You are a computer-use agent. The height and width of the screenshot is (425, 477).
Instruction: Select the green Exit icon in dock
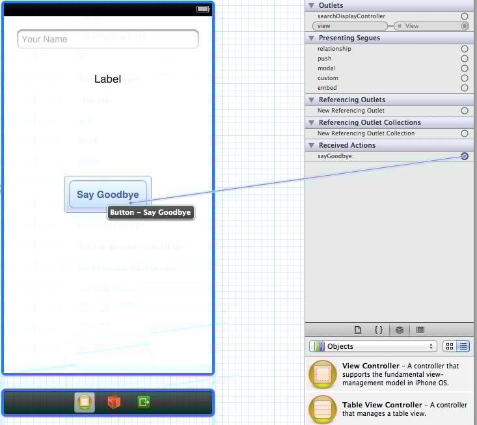click(144, 402)
